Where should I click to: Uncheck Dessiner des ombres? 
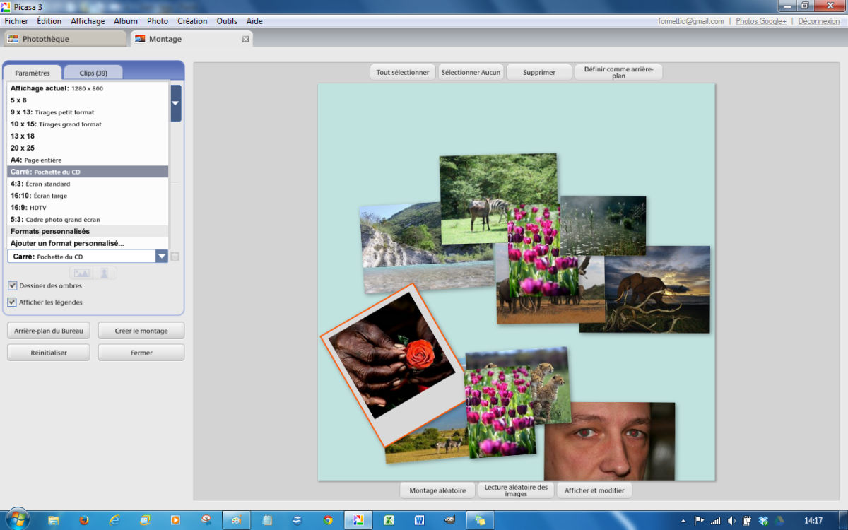13,285
